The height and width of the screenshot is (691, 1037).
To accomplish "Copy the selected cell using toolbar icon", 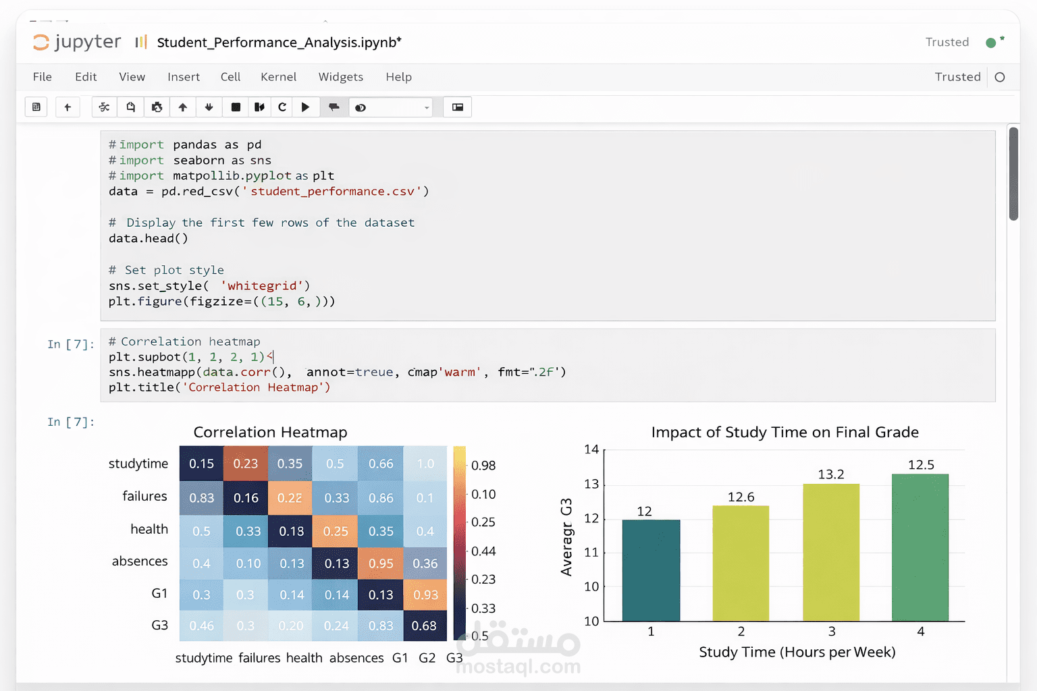I will tap(130, 107).
